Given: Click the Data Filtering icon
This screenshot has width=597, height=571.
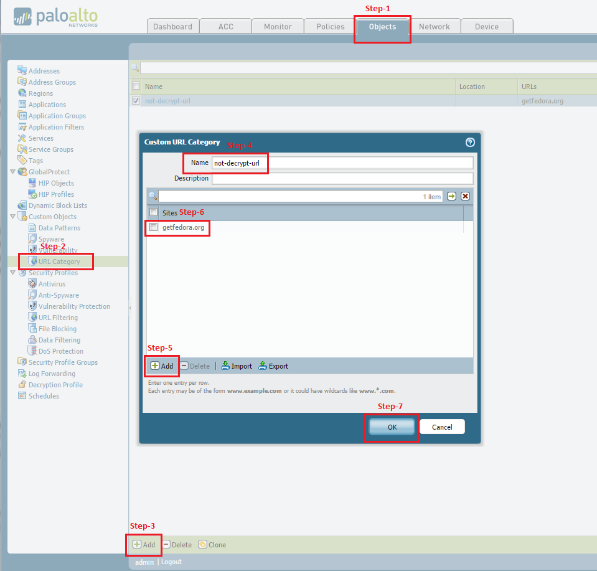Looking at the screenshot, I should pyautogui.click(x=32, y=339).
